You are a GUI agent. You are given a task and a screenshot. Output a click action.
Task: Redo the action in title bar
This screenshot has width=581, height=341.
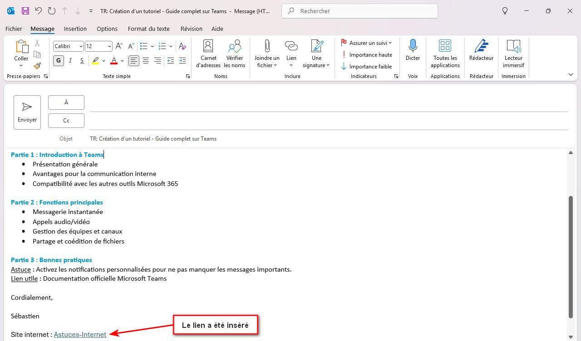(52, 11)
